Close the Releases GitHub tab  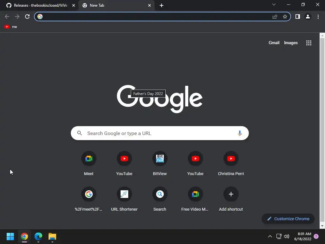tap(74, 5)
